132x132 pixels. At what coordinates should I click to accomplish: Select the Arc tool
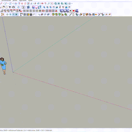point(6,4)
